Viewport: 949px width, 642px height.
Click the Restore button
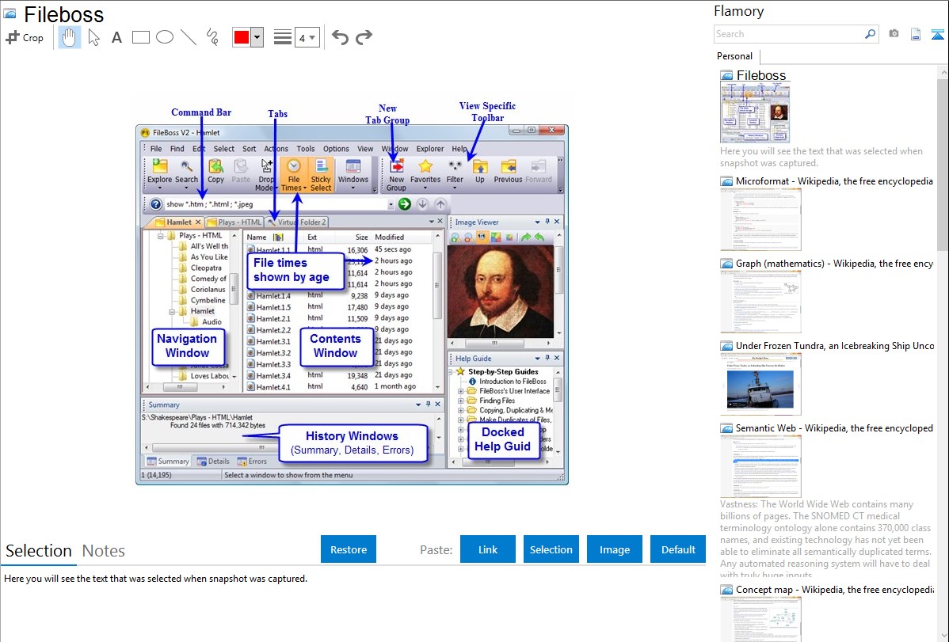pos(349,549)
